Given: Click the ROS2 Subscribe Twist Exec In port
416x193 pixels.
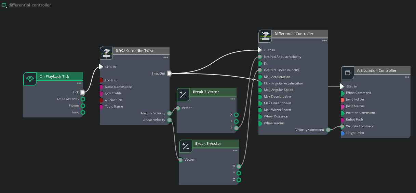Looking at the screenshot, I should pos(101,67).
